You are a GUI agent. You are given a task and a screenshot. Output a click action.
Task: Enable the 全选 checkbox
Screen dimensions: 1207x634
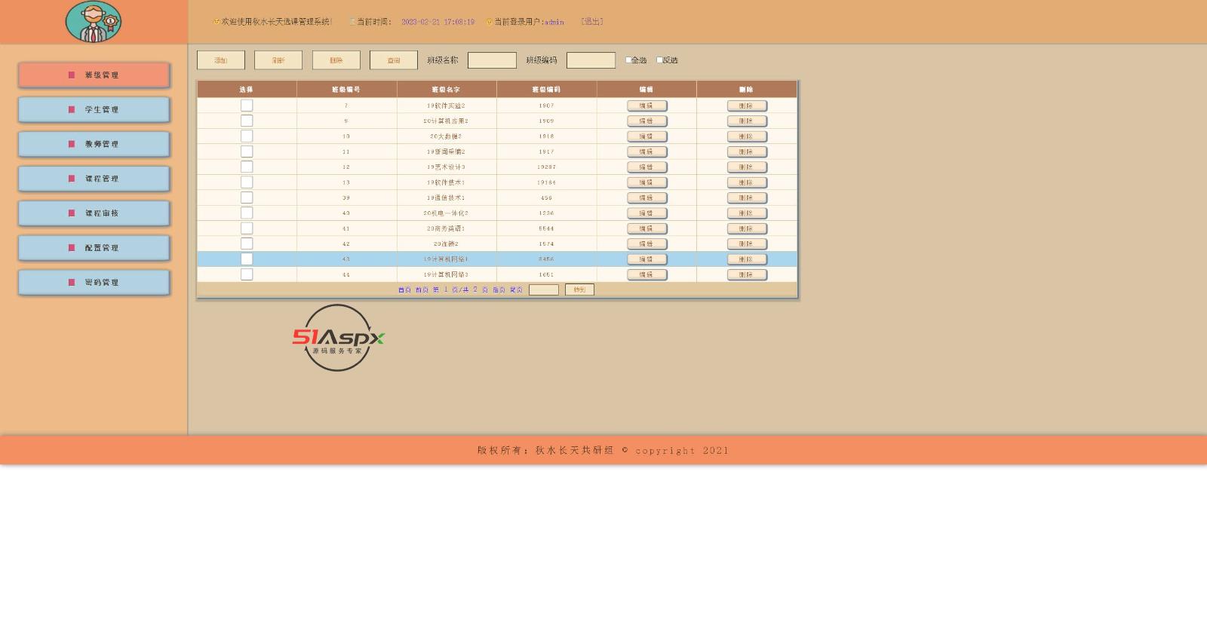tap(628, 60)
